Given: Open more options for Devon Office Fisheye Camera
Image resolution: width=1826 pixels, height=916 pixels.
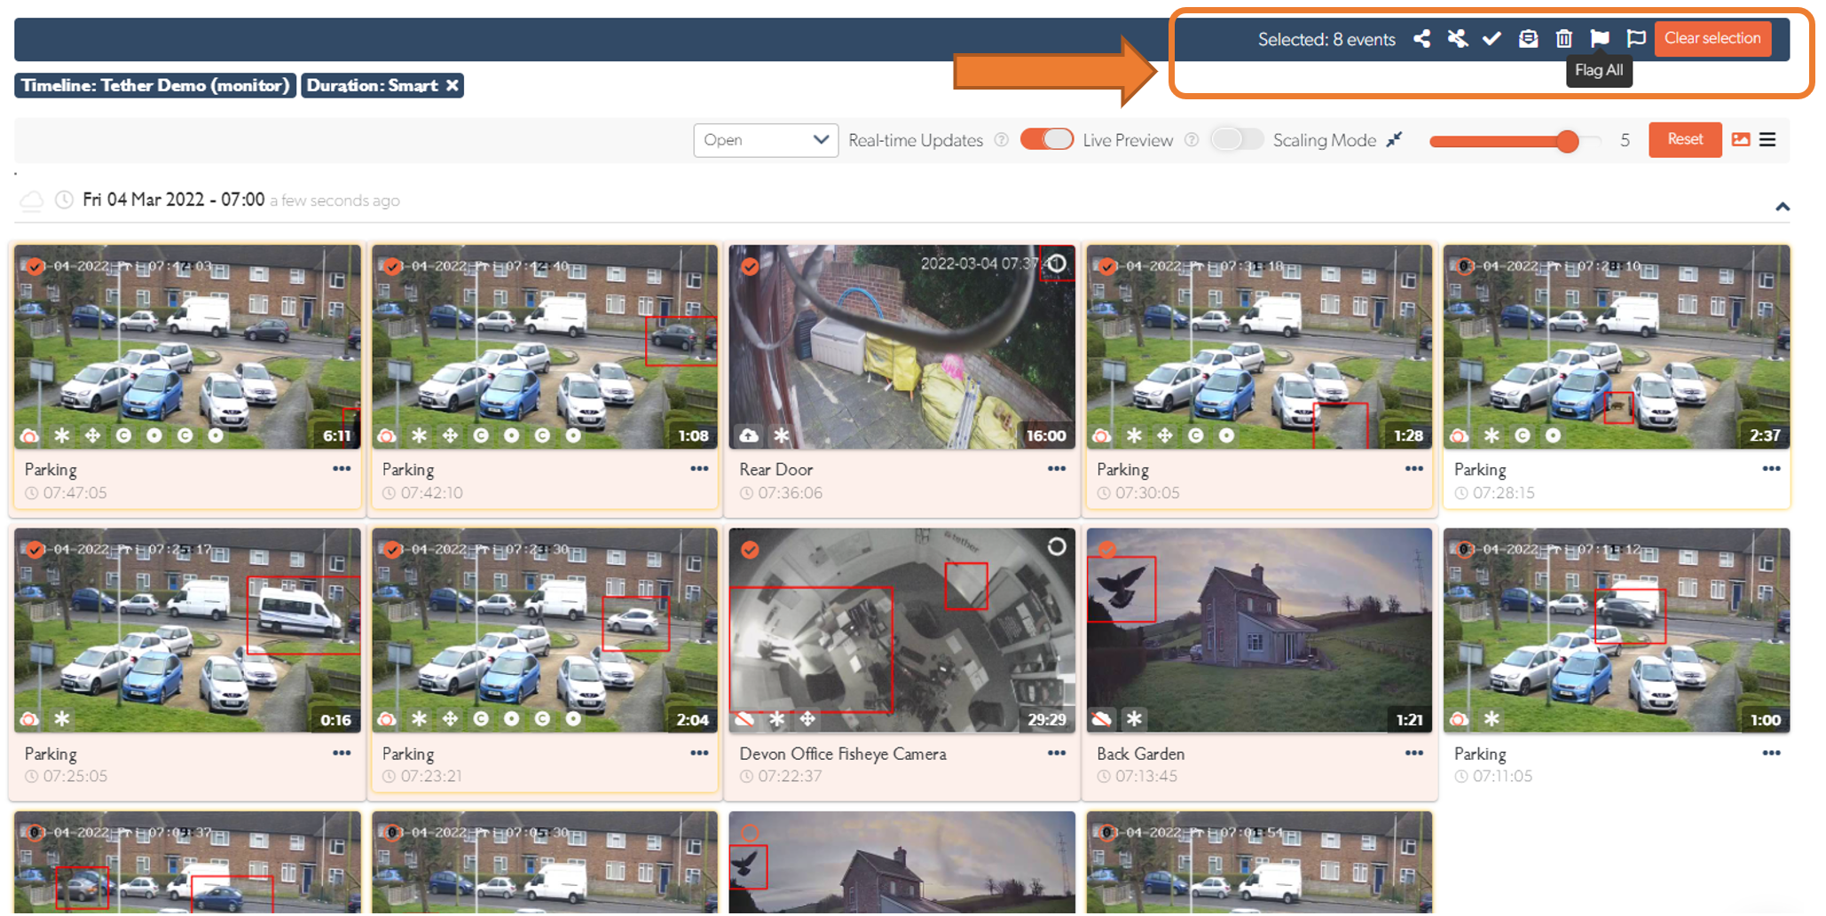Looking at the screenshot, I should 1056,754.
